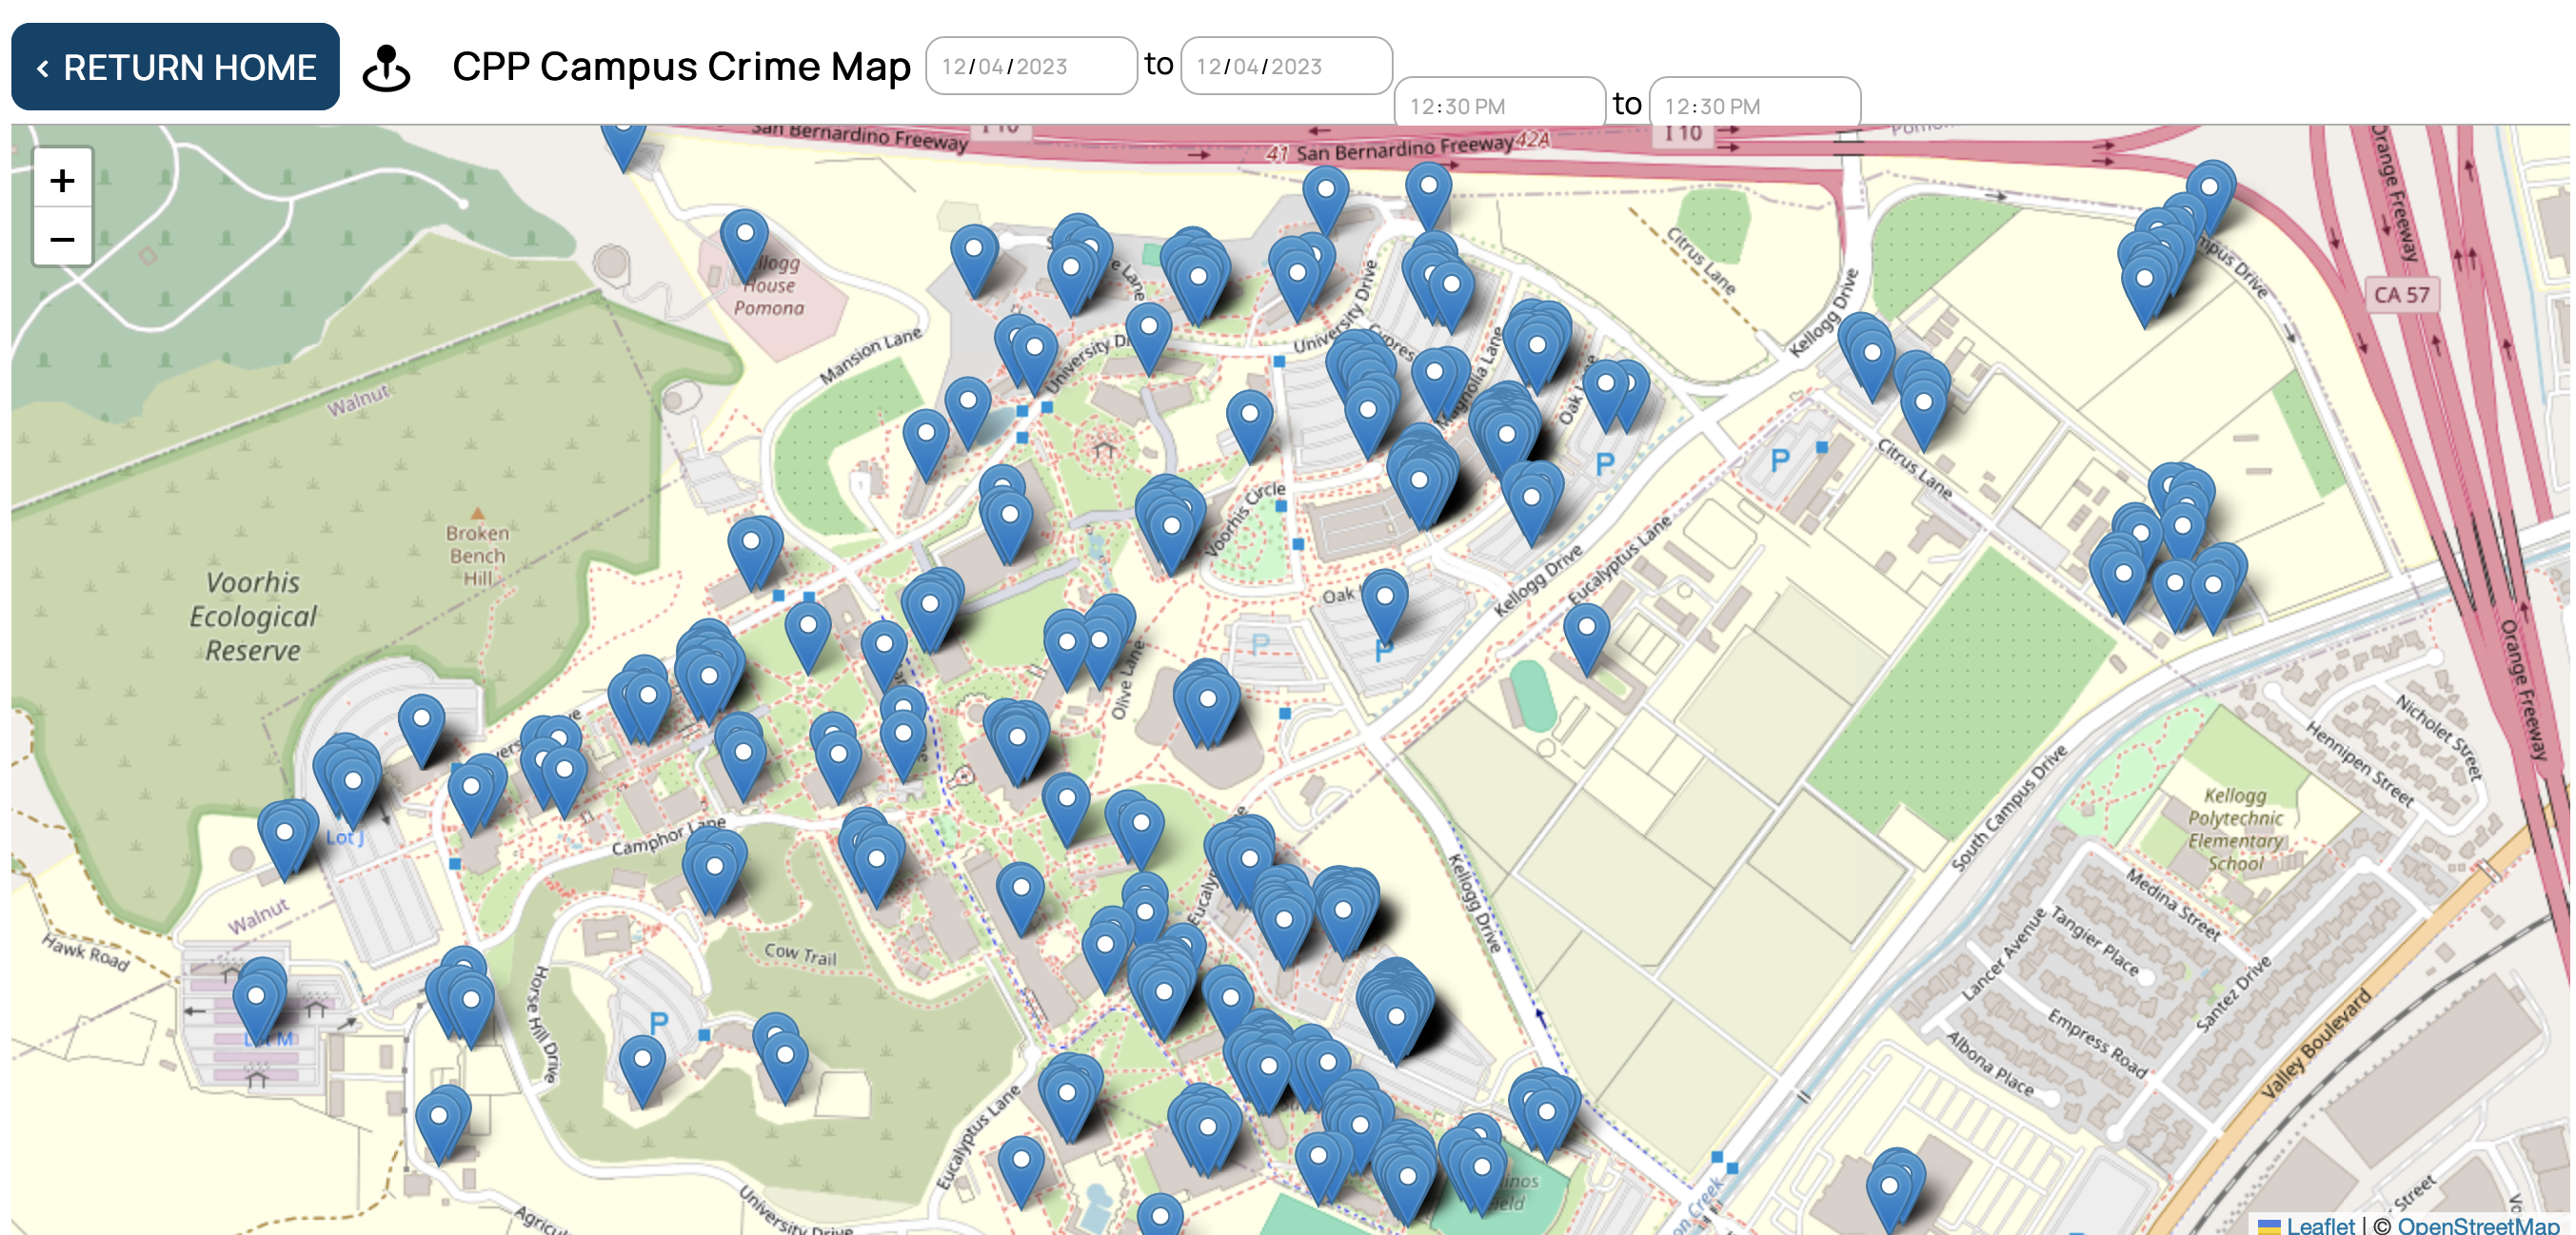Click the CPP Campus Crime Map title
Image resolution: width=2576 pixels, height=1235 pixels.
pos(681,66)
